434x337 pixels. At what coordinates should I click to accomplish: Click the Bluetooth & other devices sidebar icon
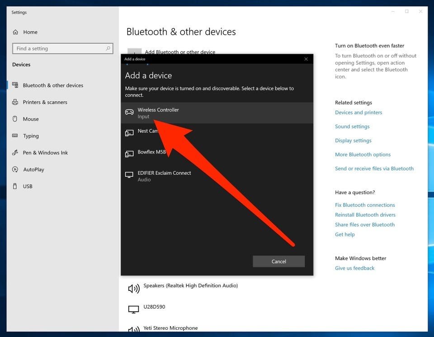15,85
